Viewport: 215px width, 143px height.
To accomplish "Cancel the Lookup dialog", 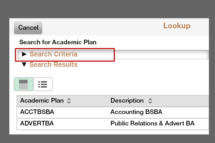I will point(28,28).
